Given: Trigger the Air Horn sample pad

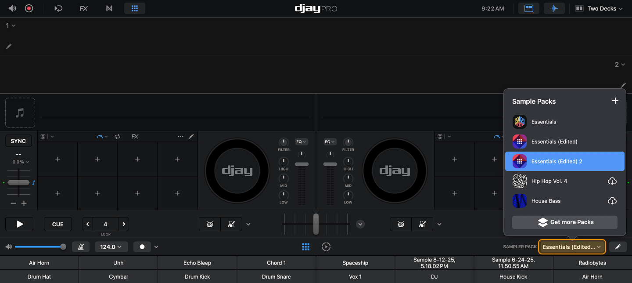Looking at the screenshot, I should (x=39, y=263).
